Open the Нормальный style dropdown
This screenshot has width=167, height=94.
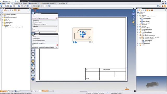coord(55,31)
